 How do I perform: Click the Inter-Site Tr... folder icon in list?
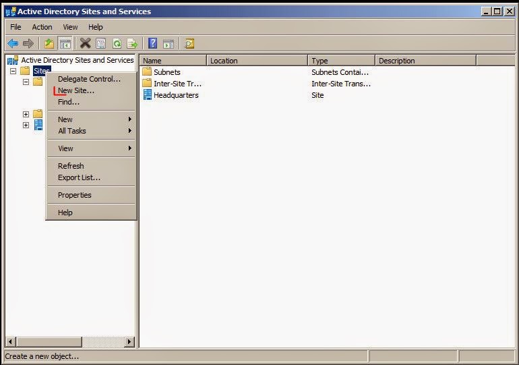(x=147, y=84)
